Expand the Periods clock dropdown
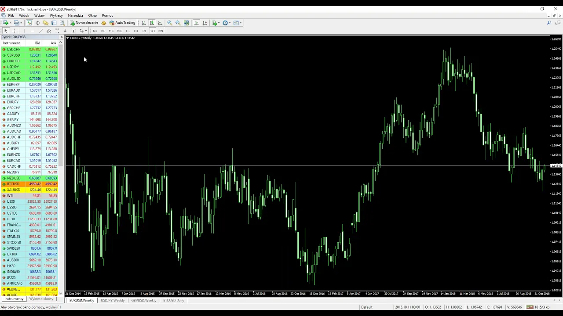Screen dimensions: 563x316 point(230,23)
